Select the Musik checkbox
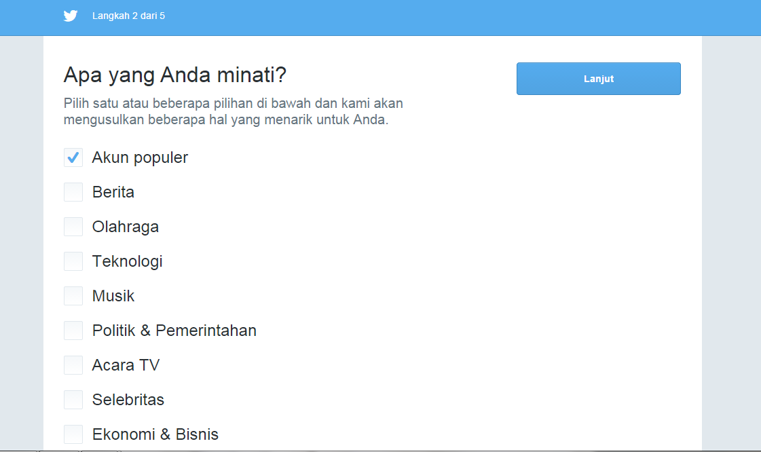761x452 pixels. (73, 296)
